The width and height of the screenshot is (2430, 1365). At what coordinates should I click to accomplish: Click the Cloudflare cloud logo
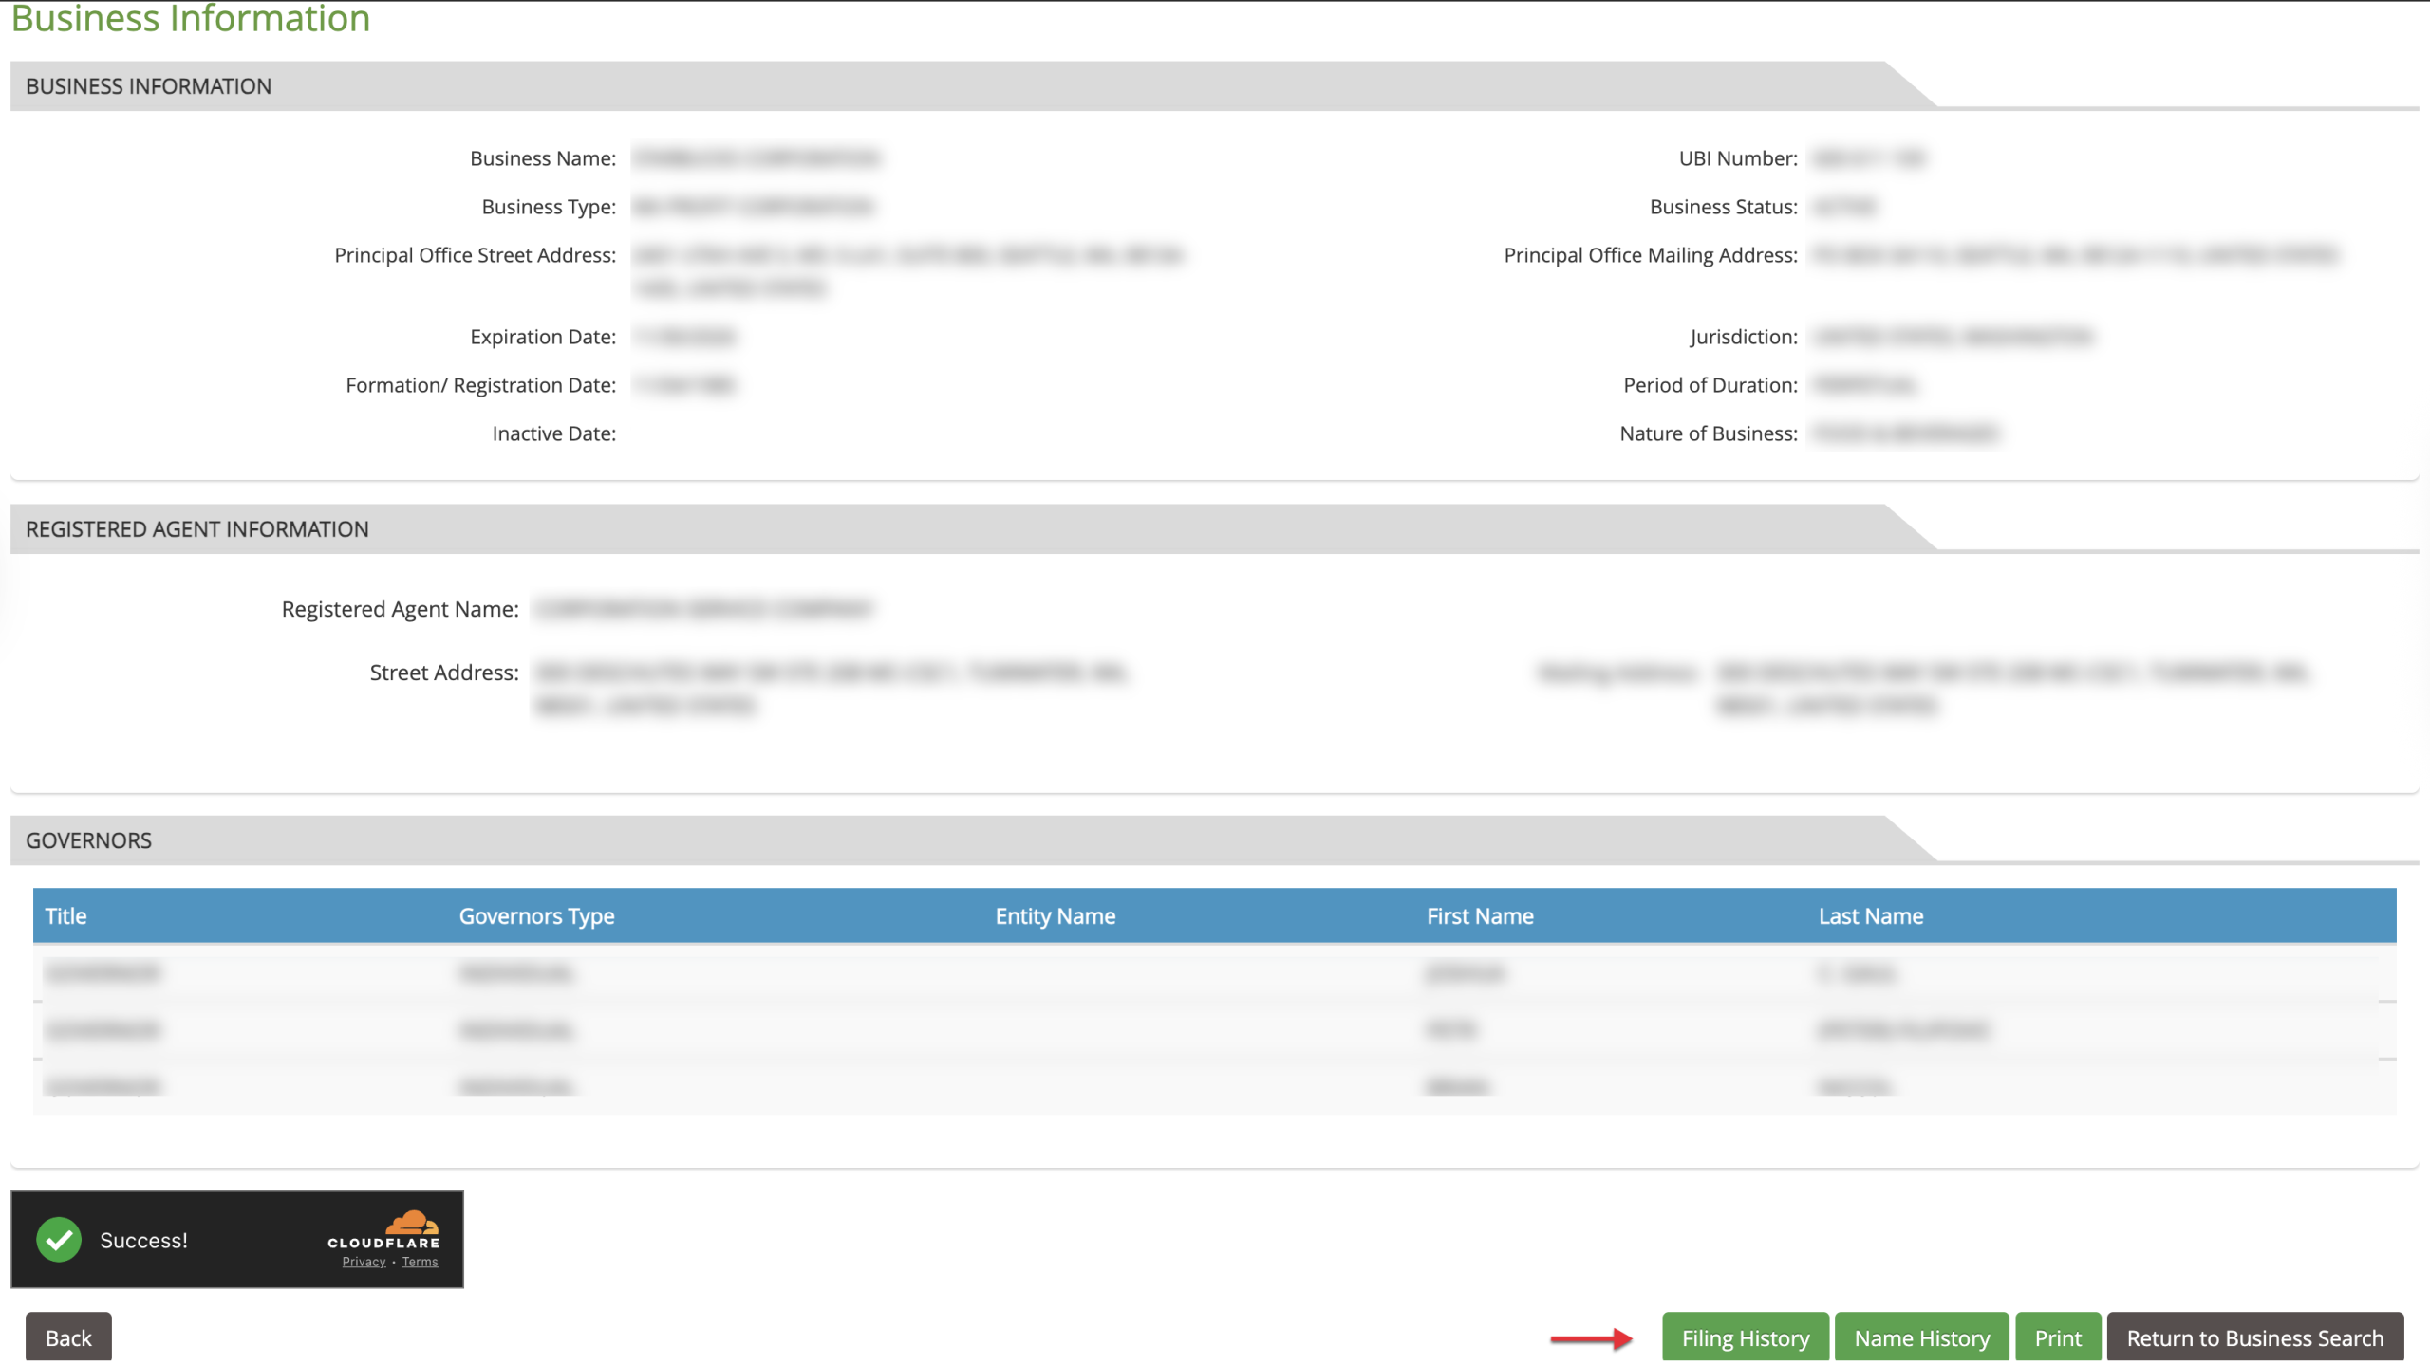[411, 1222]
